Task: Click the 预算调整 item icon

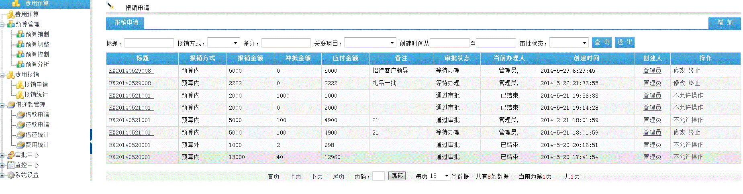Action: tap(20, 44)
